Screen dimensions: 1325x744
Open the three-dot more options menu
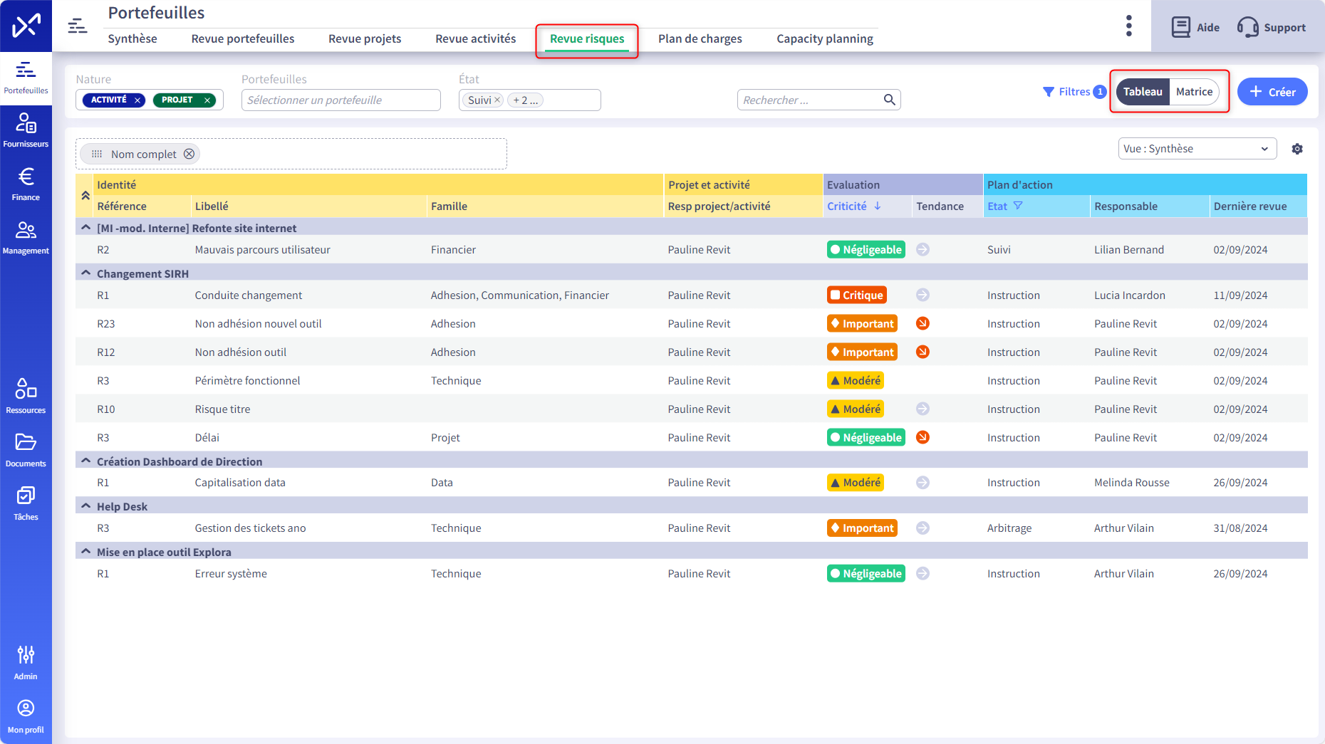coord(1128,26)
